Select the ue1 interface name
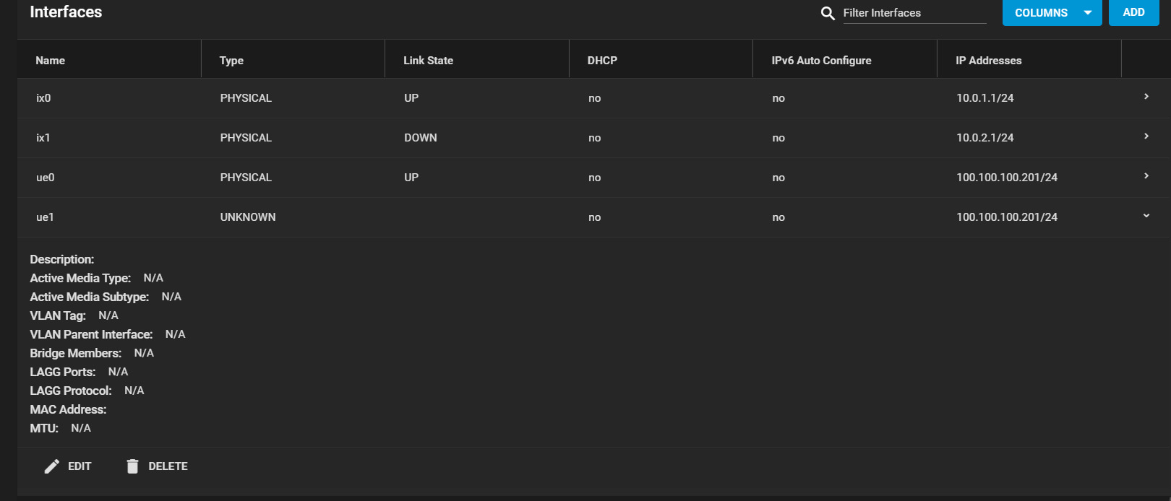1171x501 pixels. 45,217
